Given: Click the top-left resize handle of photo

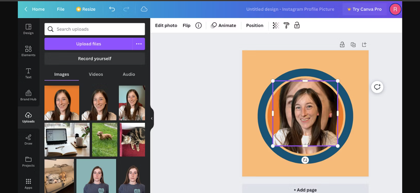Looking at the screenshot, I should click(x=273, y=81).
